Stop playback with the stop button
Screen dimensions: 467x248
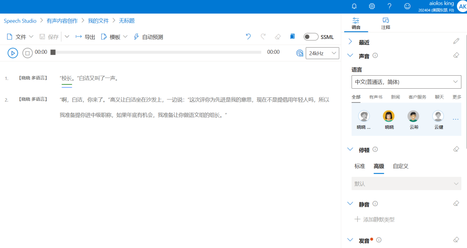27,53
